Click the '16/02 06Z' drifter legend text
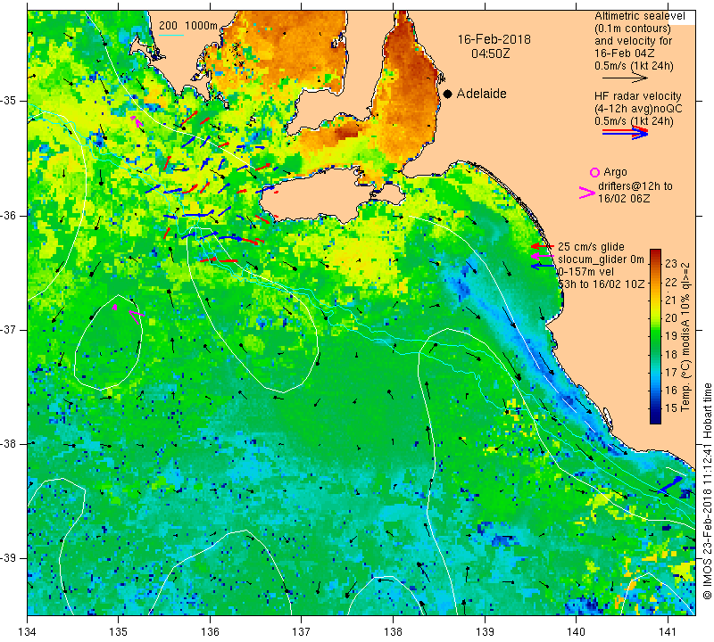Screen dimensions: 714x642 pyautogui.click(x=624, y=199)
